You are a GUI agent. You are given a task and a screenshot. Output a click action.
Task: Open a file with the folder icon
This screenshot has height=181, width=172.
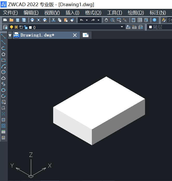(x=11, y=20)
